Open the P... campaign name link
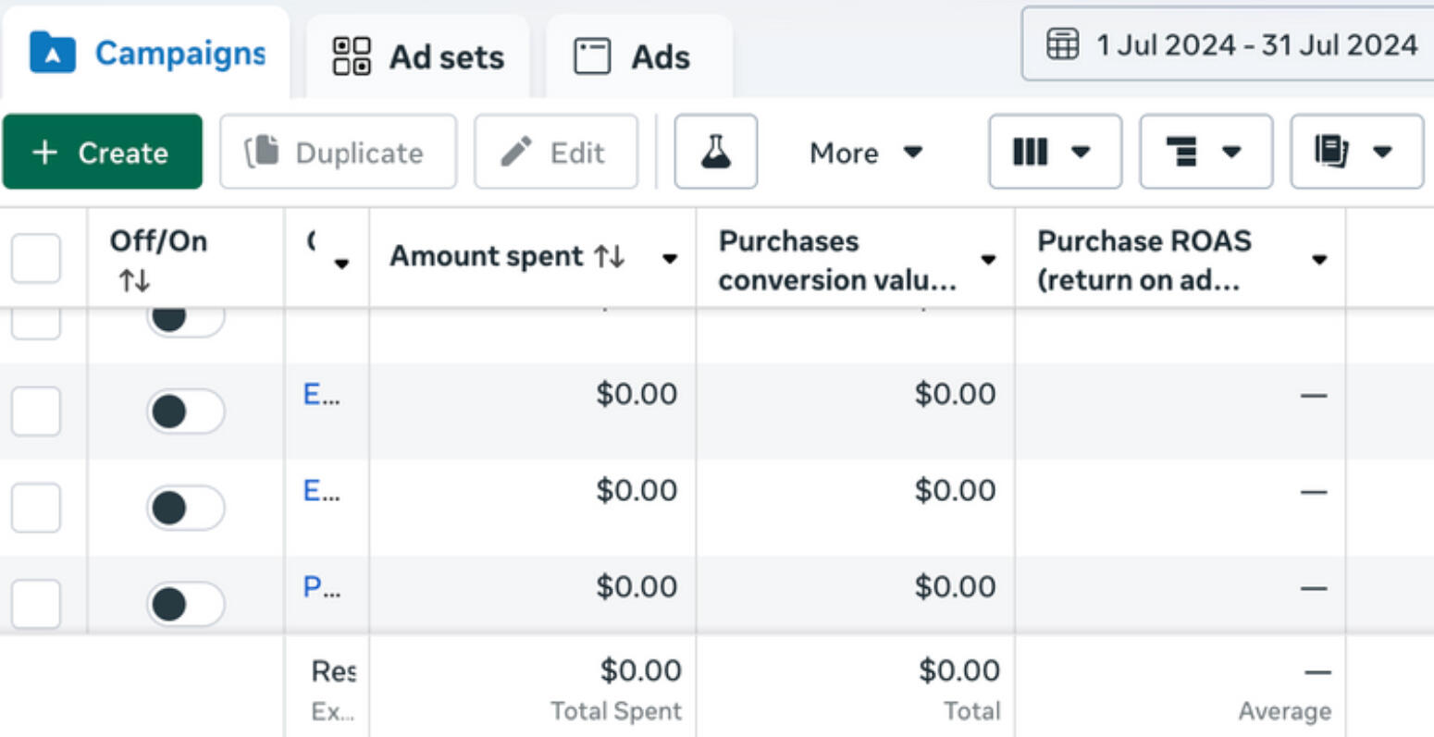The width and height of the screenshot is (1434, 737). pos(321,587)
